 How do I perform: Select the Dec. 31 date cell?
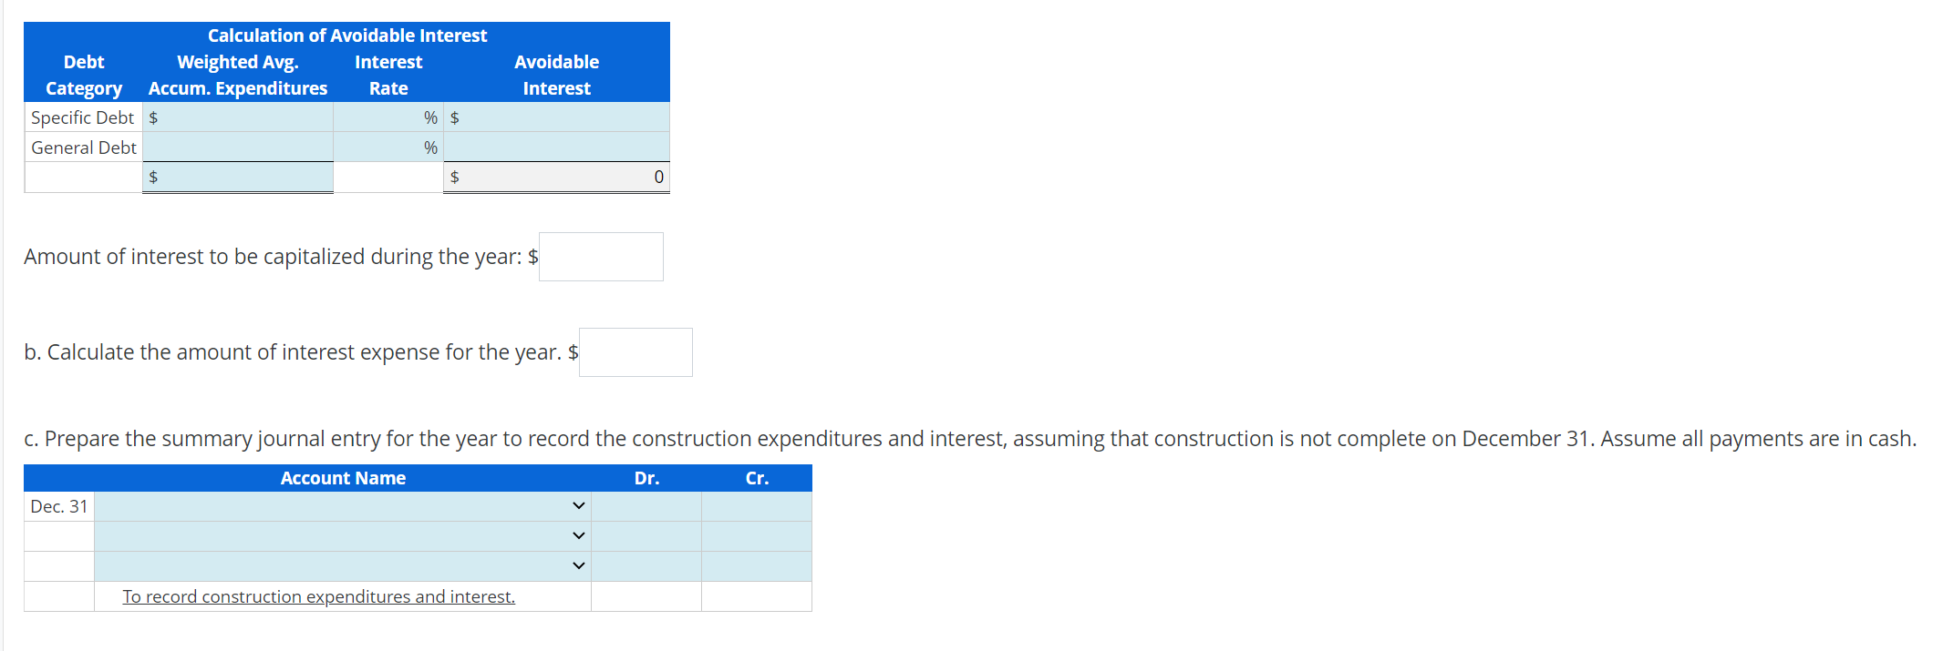click(x=58, y=506)
